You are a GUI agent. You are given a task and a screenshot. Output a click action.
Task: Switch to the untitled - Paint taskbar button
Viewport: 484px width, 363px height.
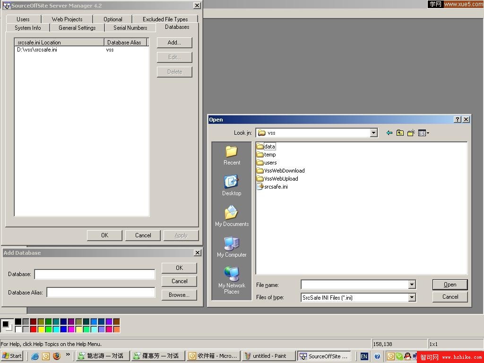[269, 356]
